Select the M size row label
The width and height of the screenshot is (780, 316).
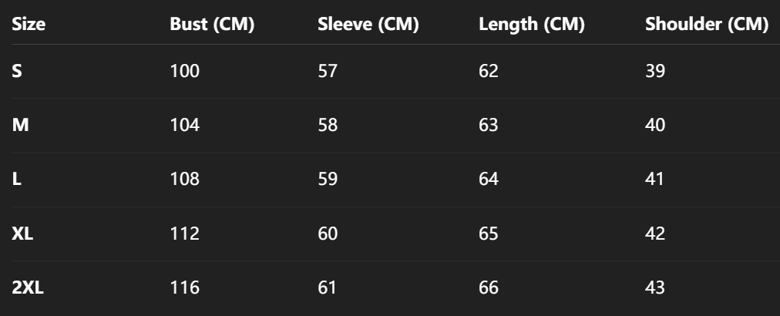pyautogui.click(x=20, y=126)
